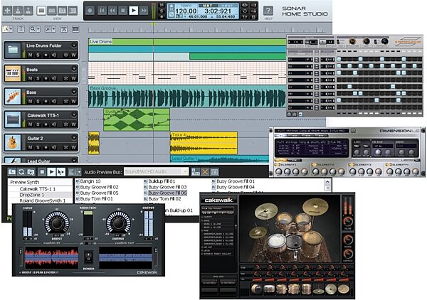
Task: Click the Play button in transport
Action: pyautogui.click(x=133, y=11)
